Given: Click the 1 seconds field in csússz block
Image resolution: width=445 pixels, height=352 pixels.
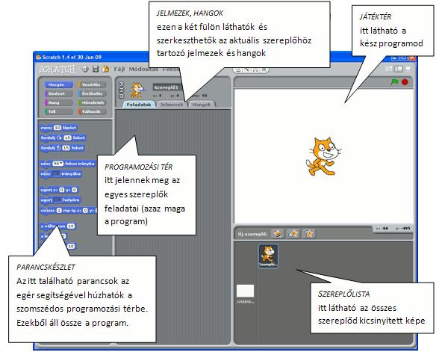Looking at the screenshot, I should click(x=59, y=211).
